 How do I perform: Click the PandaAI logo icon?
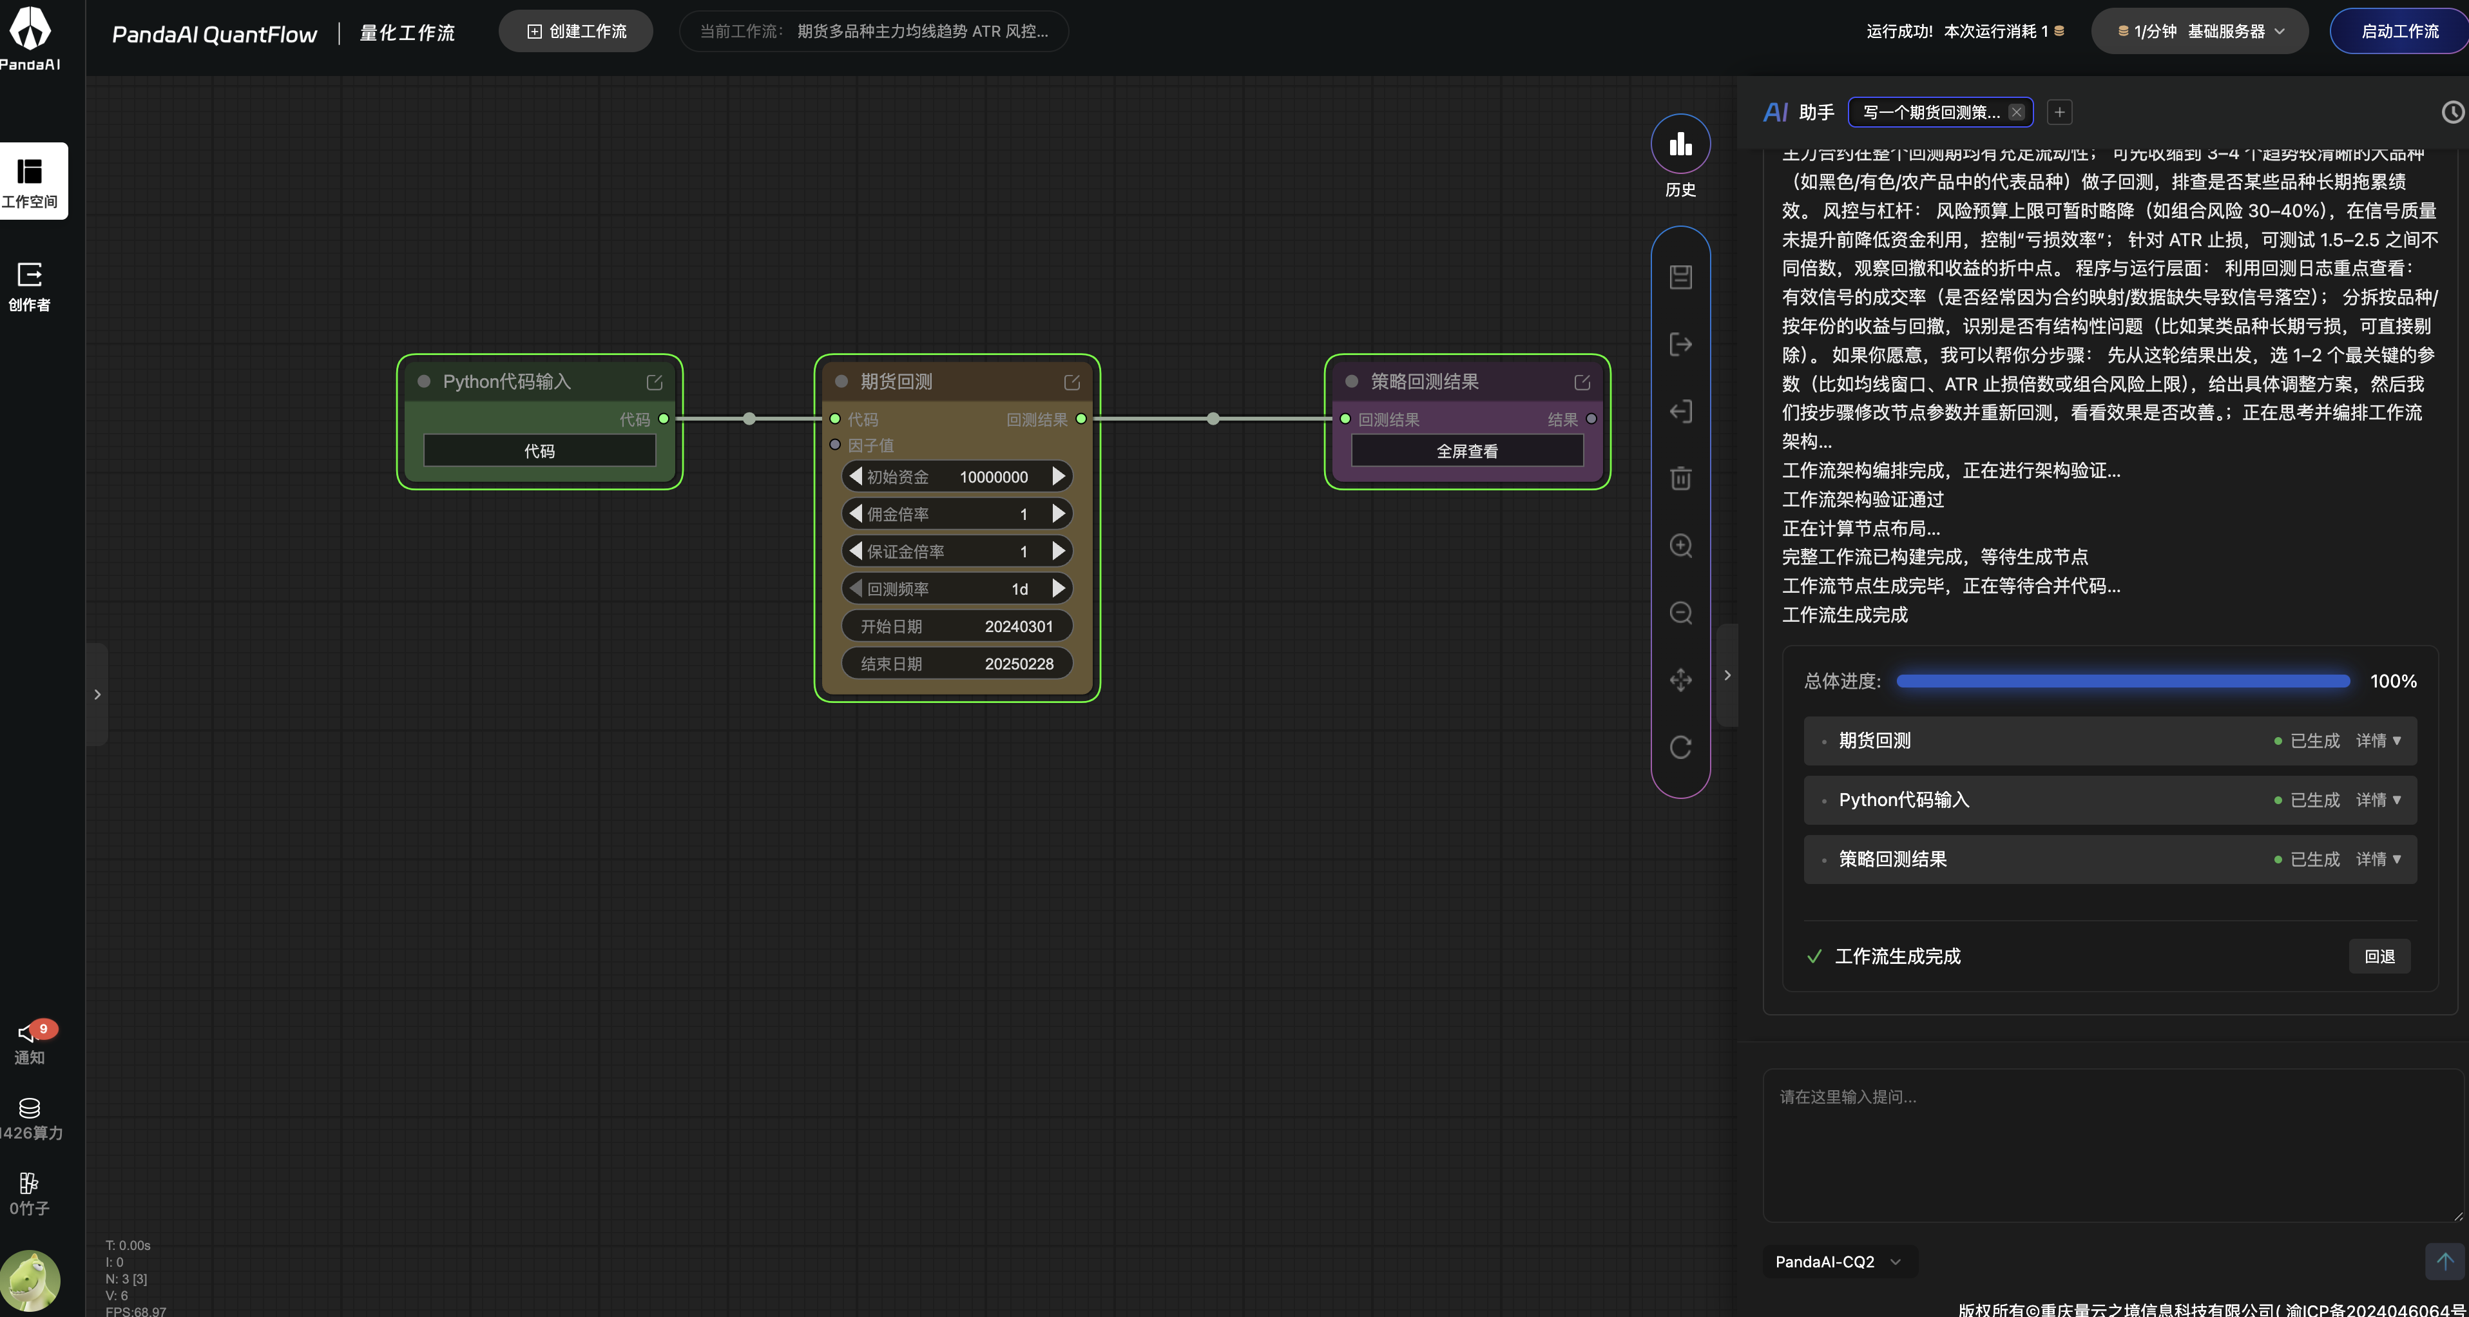30,30
